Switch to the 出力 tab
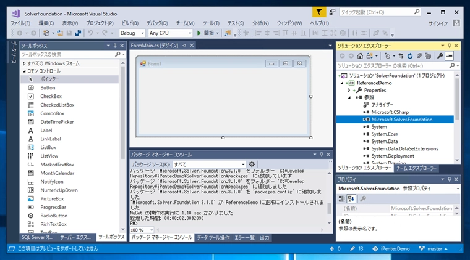470x260 pixels. point(265,238)
